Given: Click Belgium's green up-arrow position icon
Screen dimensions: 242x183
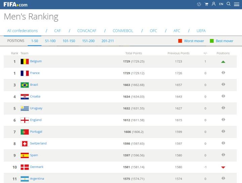Looking at the screenshot, I should pos(223,62).
